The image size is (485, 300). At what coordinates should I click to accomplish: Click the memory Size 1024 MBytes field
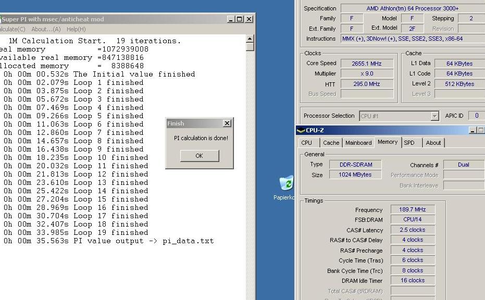click(x=355, y=175)
